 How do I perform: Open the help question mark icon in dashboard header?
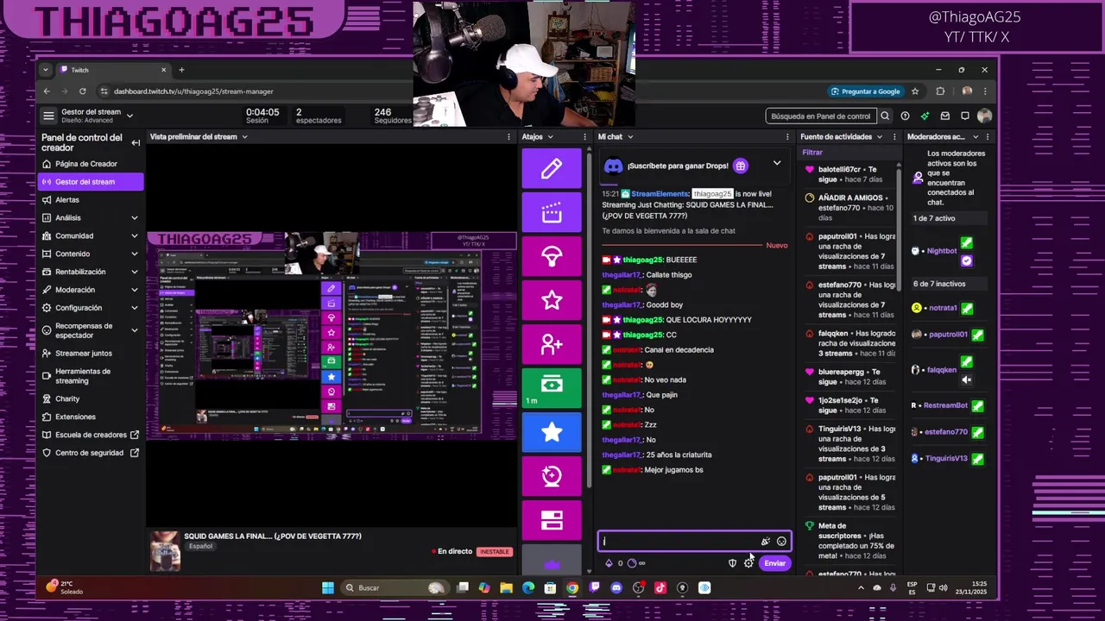tap(905, 116)
